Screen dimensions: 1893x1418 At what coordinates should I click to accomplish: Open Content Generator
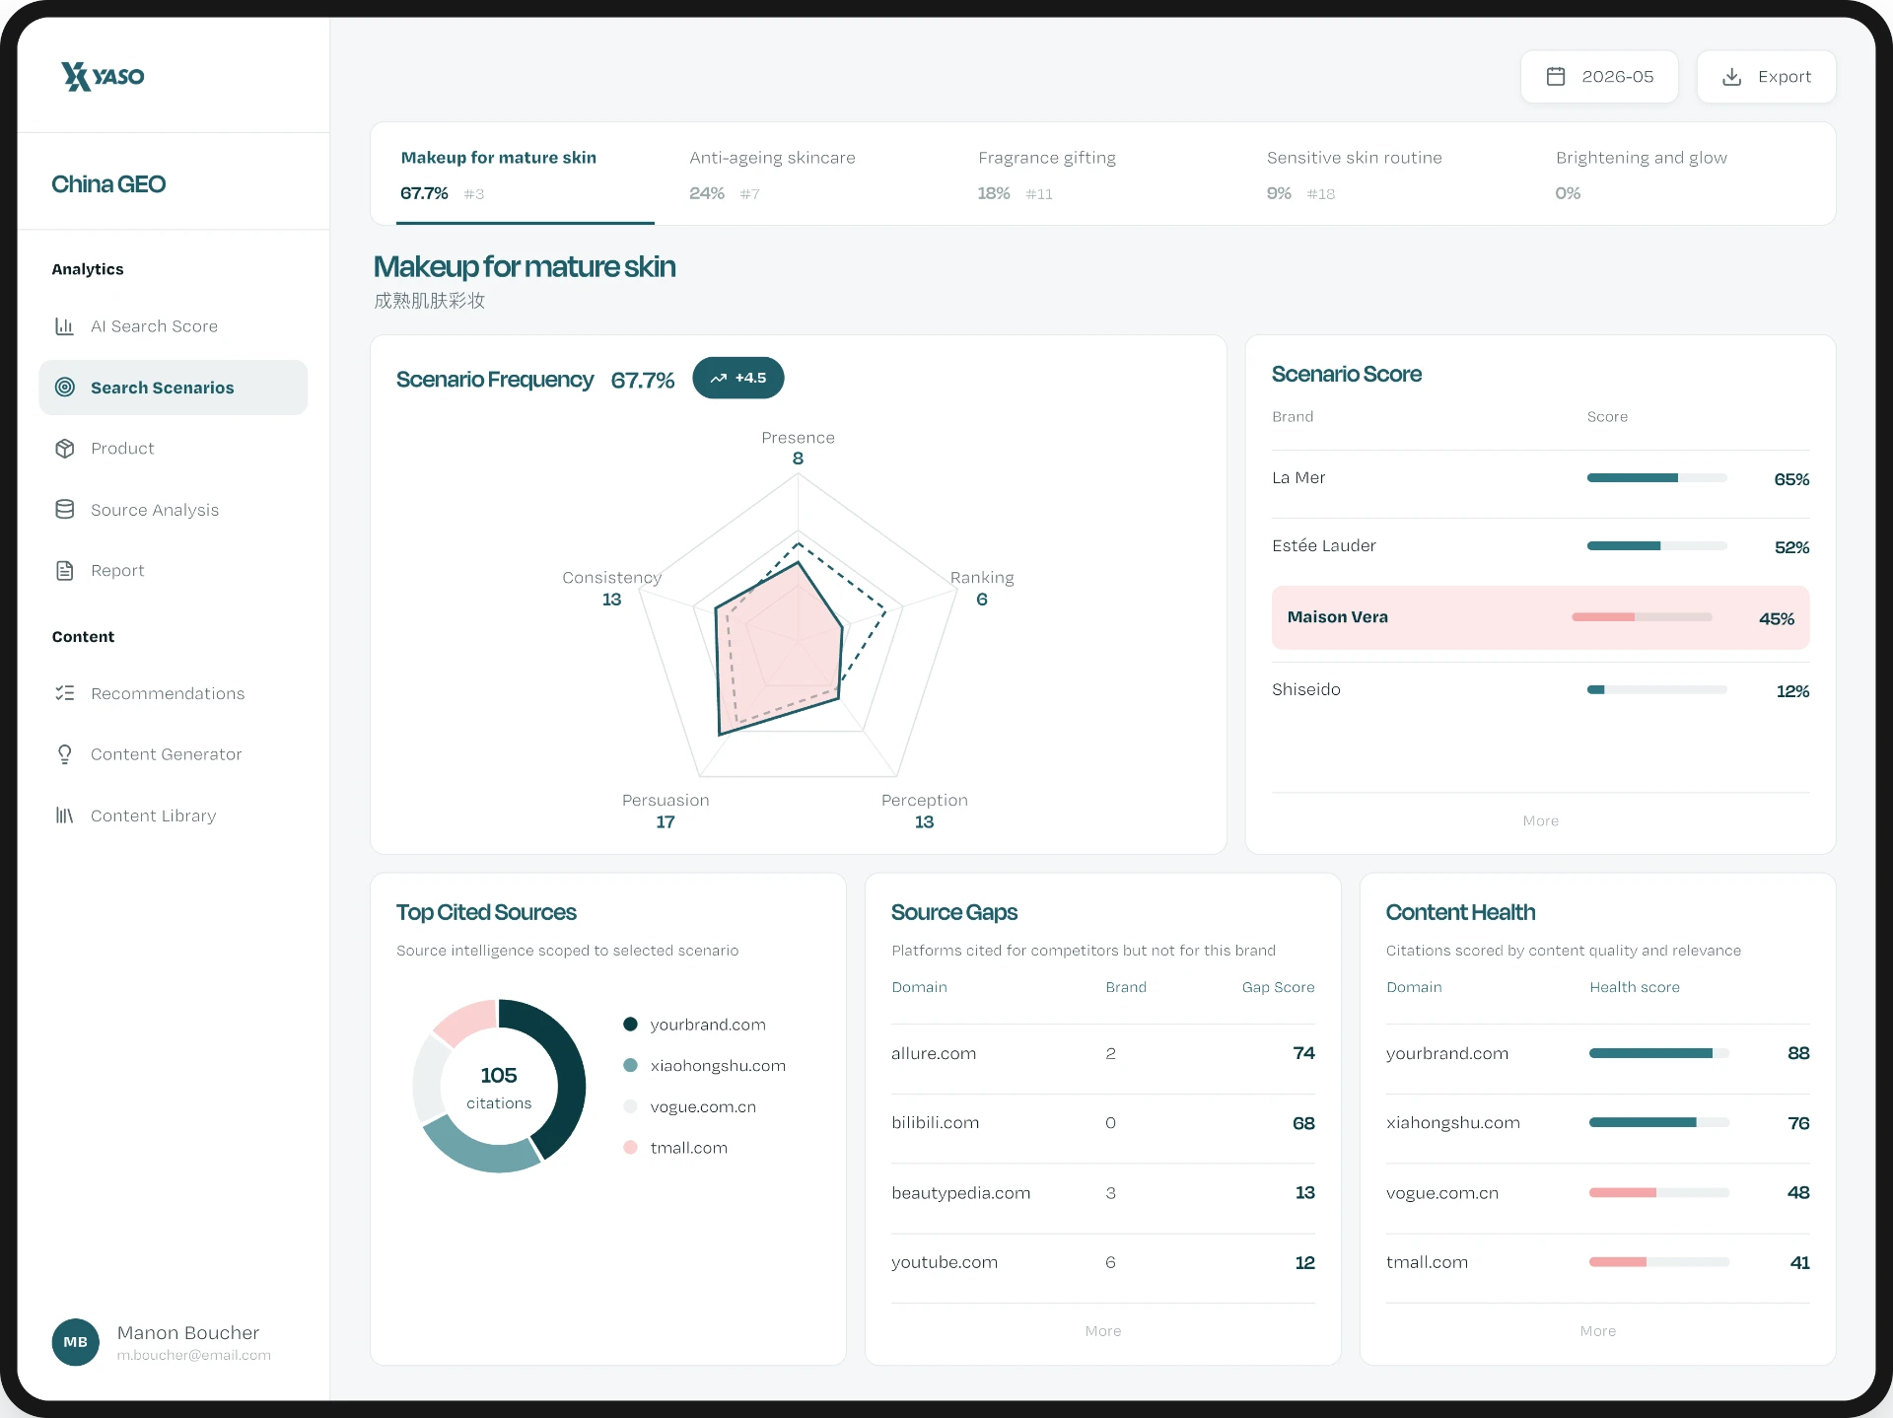[174, 754]
